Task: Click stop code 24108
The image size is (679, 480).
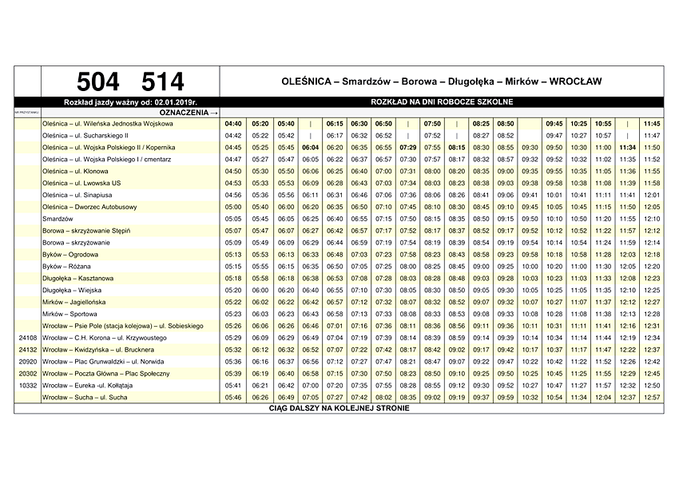Action: point(28,338)
